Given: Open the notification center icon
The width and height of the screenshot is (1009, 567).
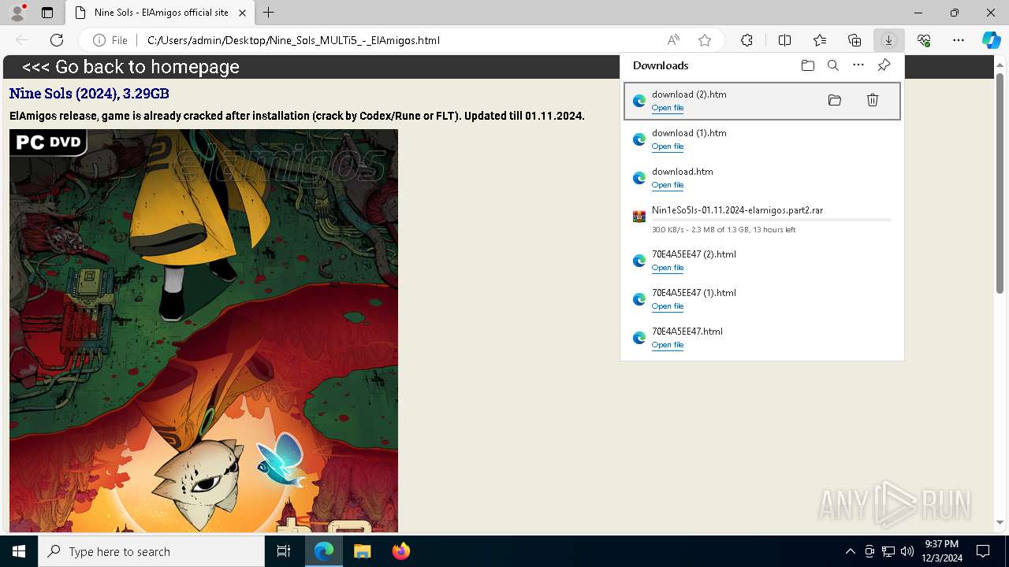Looking at the screenshot, I should coord(983,551).
